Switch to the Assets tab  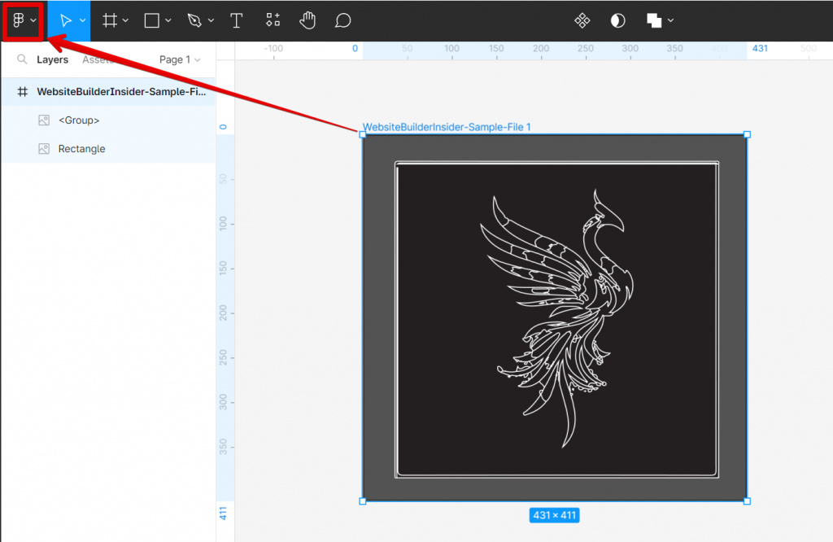[x=97, y=59]
